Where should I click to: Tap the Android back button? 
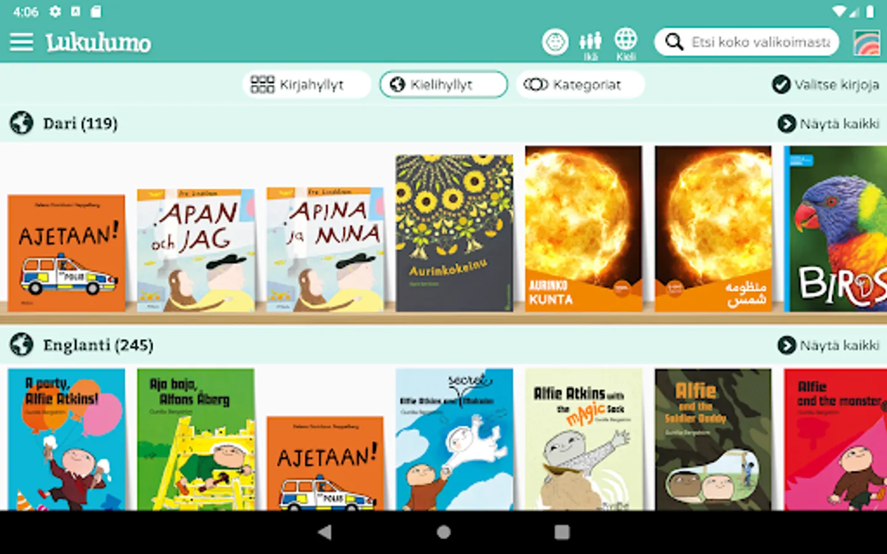325,532
